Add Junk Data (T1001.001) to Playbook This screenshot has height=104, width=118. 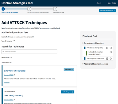[68, 92]
